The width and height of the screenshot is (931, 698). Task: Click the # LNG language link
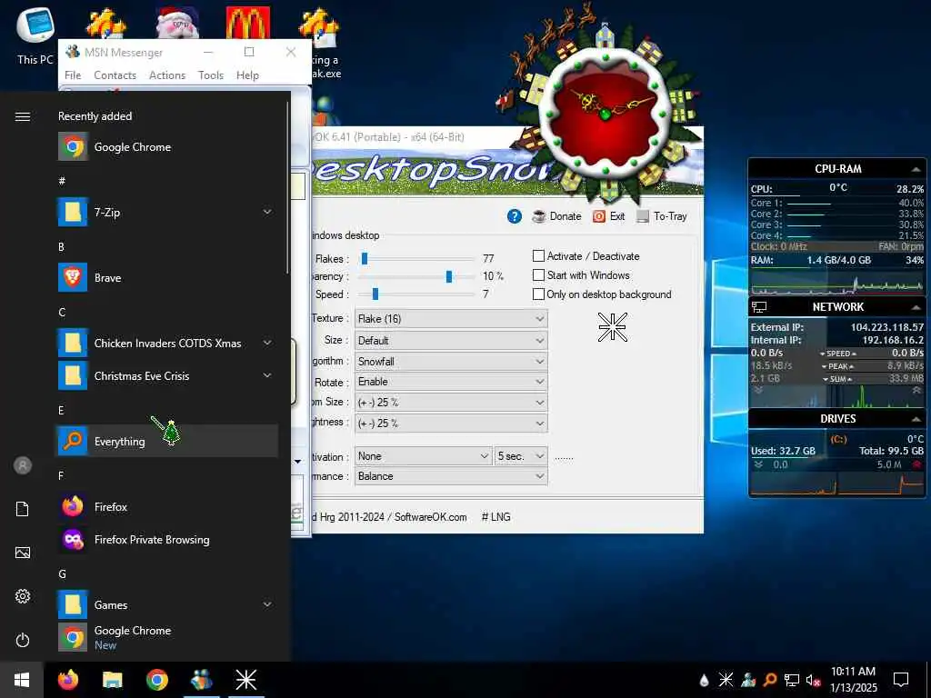point(496,517)
